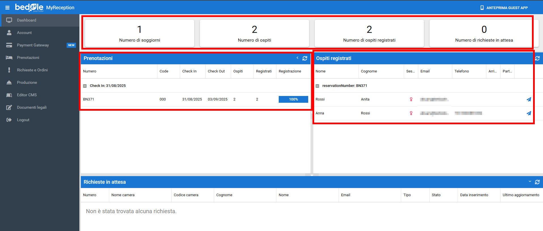Viewport: 543px width, 231px height.
Task: Open the Editor CMS page
Action: click(27, 95)
